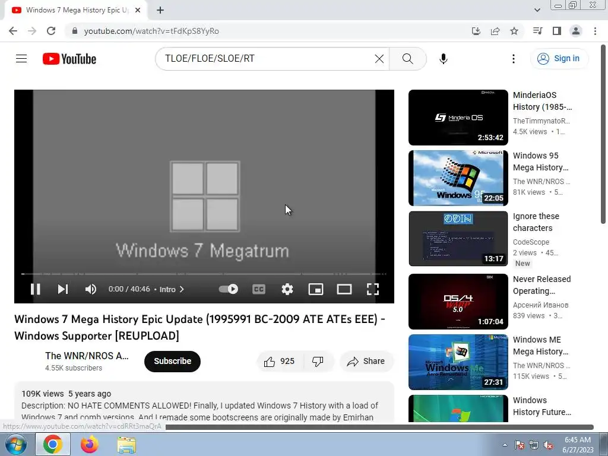Open the MinderiaOS History thumbnail
Viewport: 608px width, 456px height.
[x=458, y=118]
